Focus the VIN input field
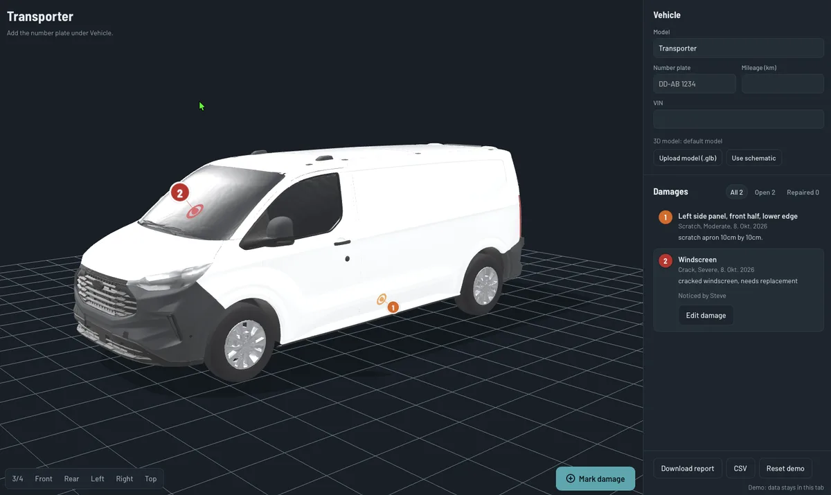This screenshot has height=495, width=831. [738, 119]
